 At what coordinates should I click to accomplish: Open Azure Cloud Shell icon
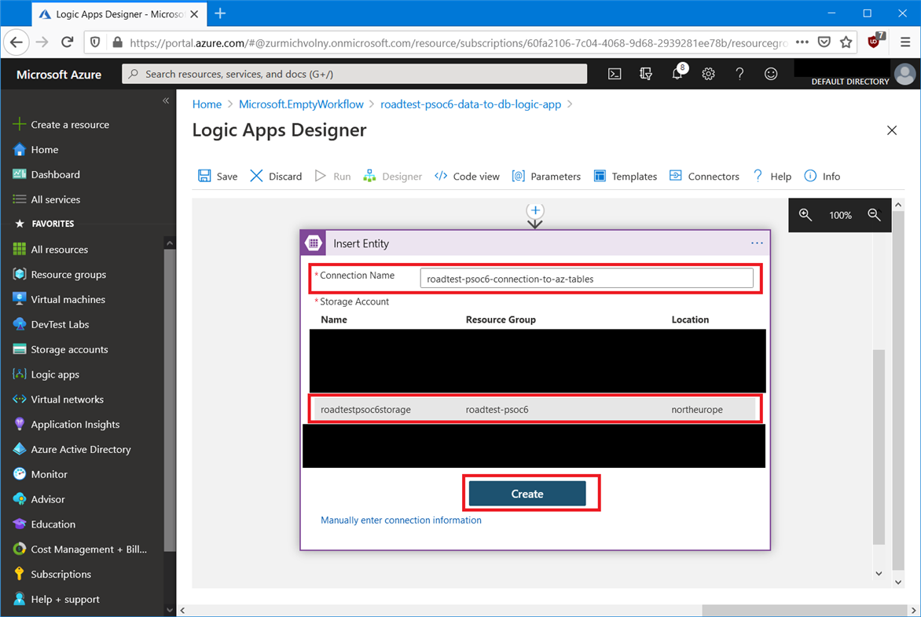(x=615, y=74)
